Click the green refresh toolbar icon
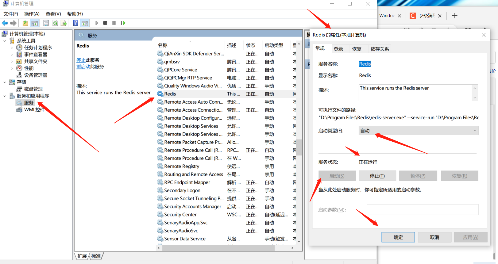Image resolution: width=498 pixels, height=264 pixels. coord(55,23)
